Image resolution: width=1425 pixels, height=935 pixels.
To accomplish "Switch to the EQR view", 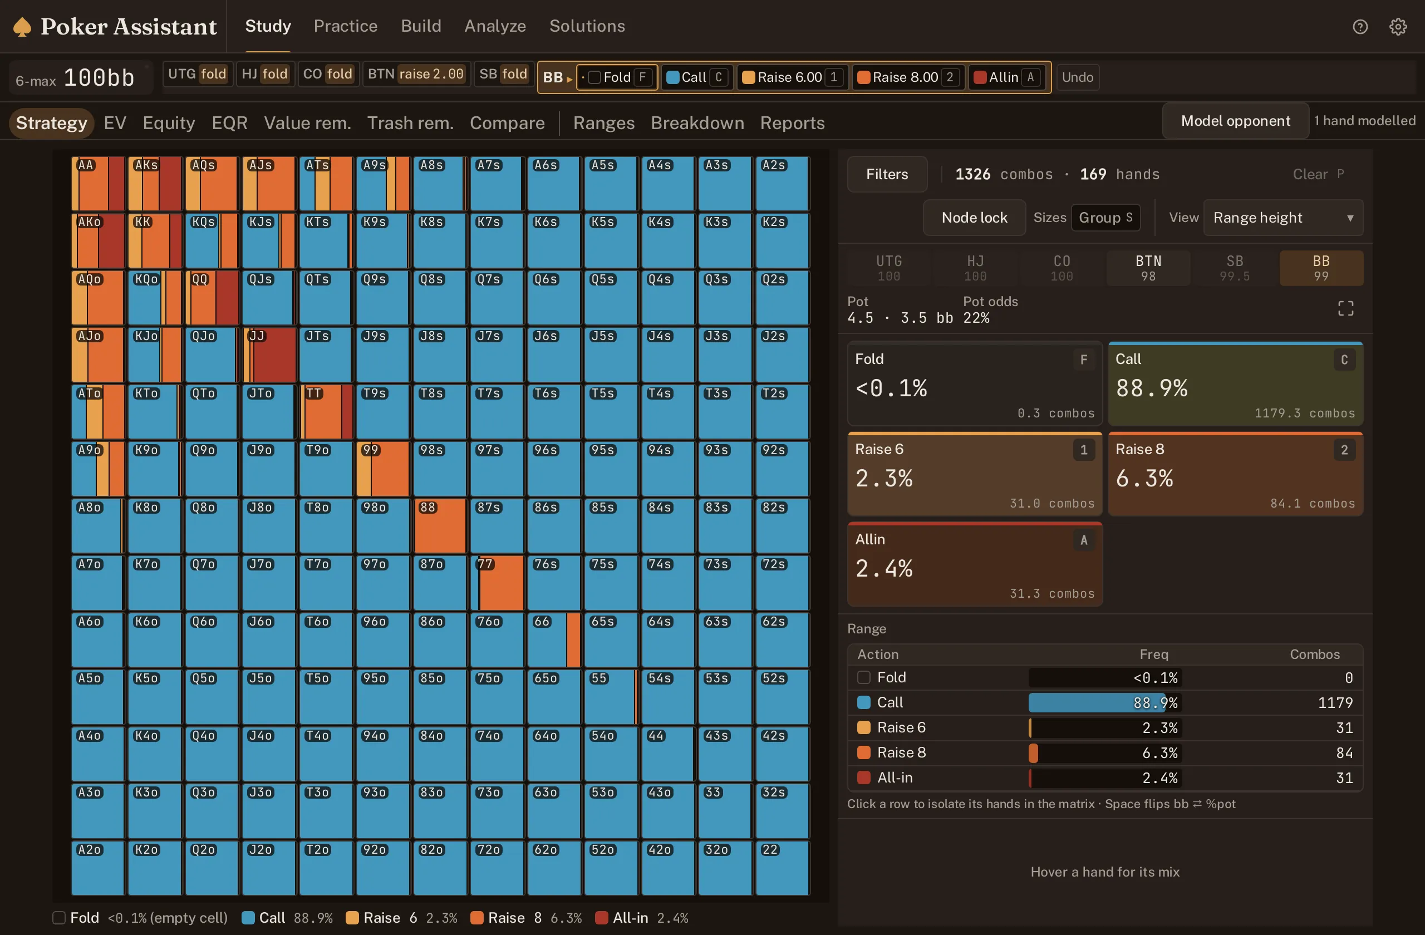I will click(x=229, y=122).
